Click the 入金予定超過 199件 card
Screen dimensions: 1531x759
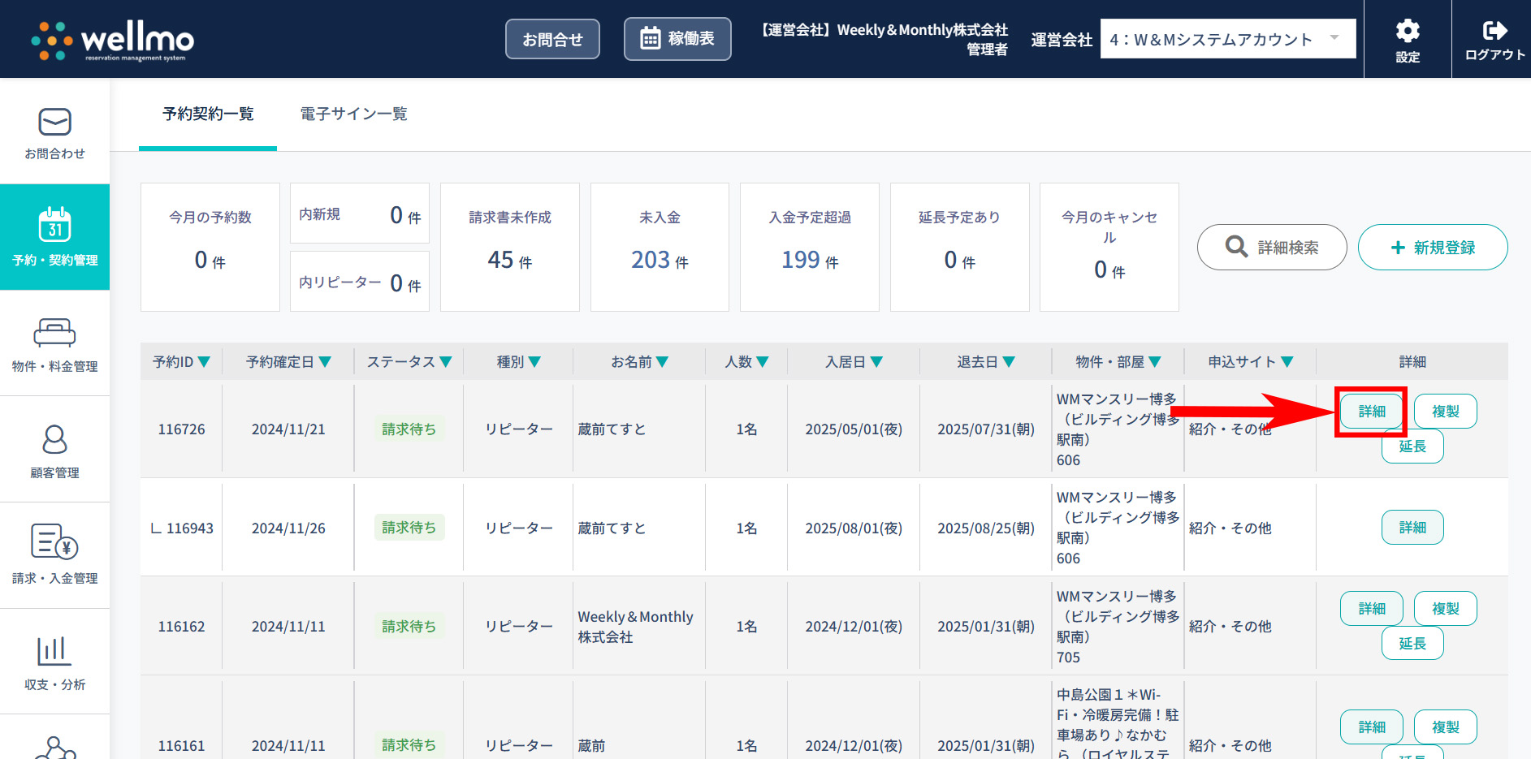pos(810,247)
